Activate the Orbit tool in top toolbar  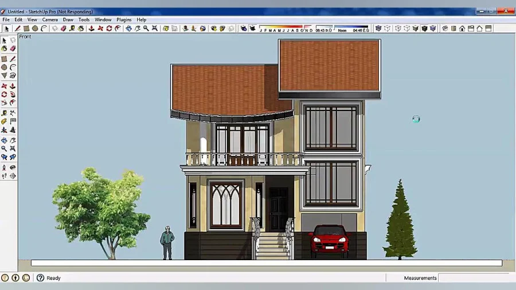(128, 29)
